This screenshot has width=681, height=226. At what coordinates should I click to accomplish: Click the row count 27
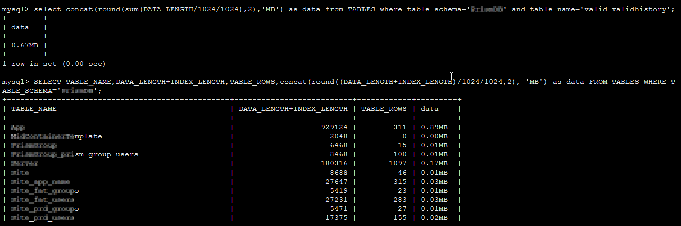[x=402, y=209]
